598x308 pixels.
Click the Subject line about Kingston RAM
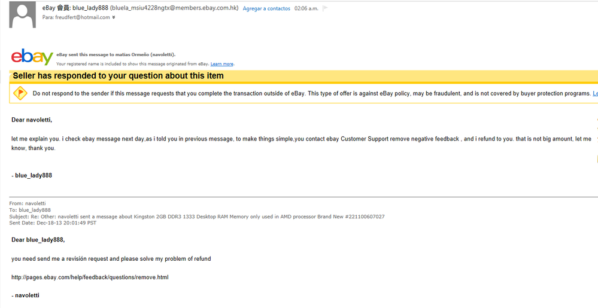(197, 216)
